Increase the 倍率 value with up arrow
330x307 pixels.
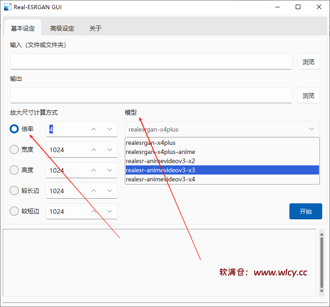tap(94, 129)
